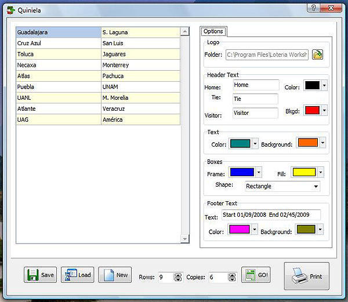This screenshot has width=348, height=302.
Task: Click the logo folder browse icon
Action: tap(317, 55)
